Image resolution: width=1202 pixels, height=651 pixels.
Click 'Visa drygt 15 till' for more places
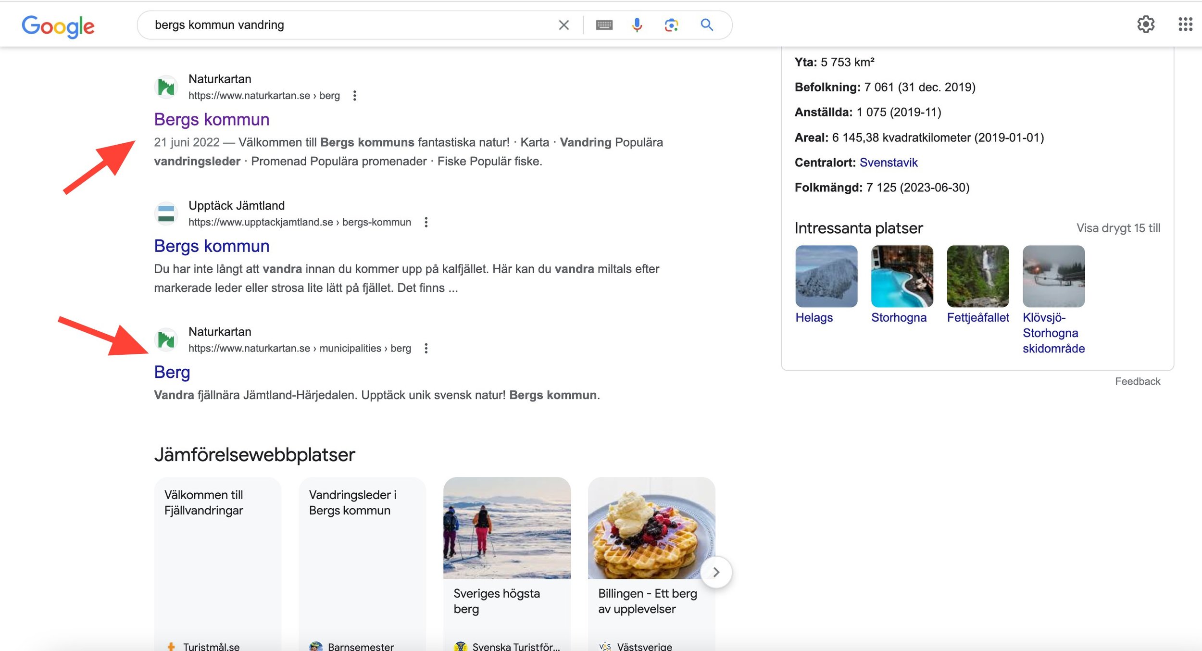coord(1118,228)
